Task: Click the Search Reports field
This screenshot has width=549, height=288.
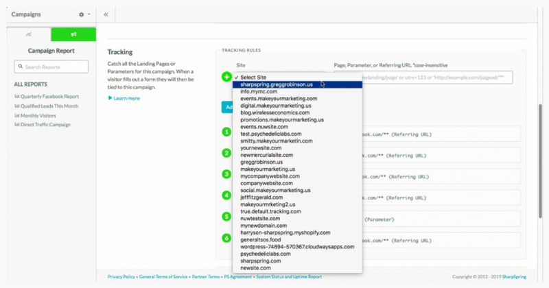Action: click(x=51, y=67)
